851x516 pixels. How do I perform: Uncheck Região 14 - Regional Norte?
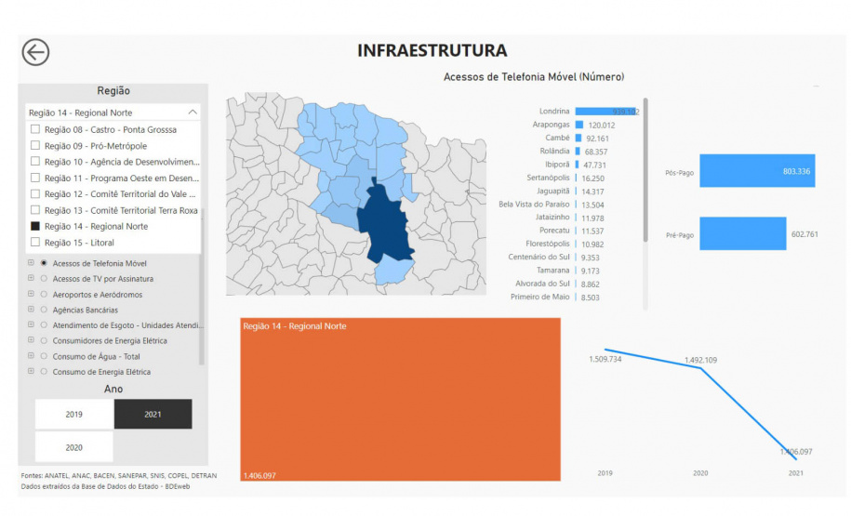point(35,226)
